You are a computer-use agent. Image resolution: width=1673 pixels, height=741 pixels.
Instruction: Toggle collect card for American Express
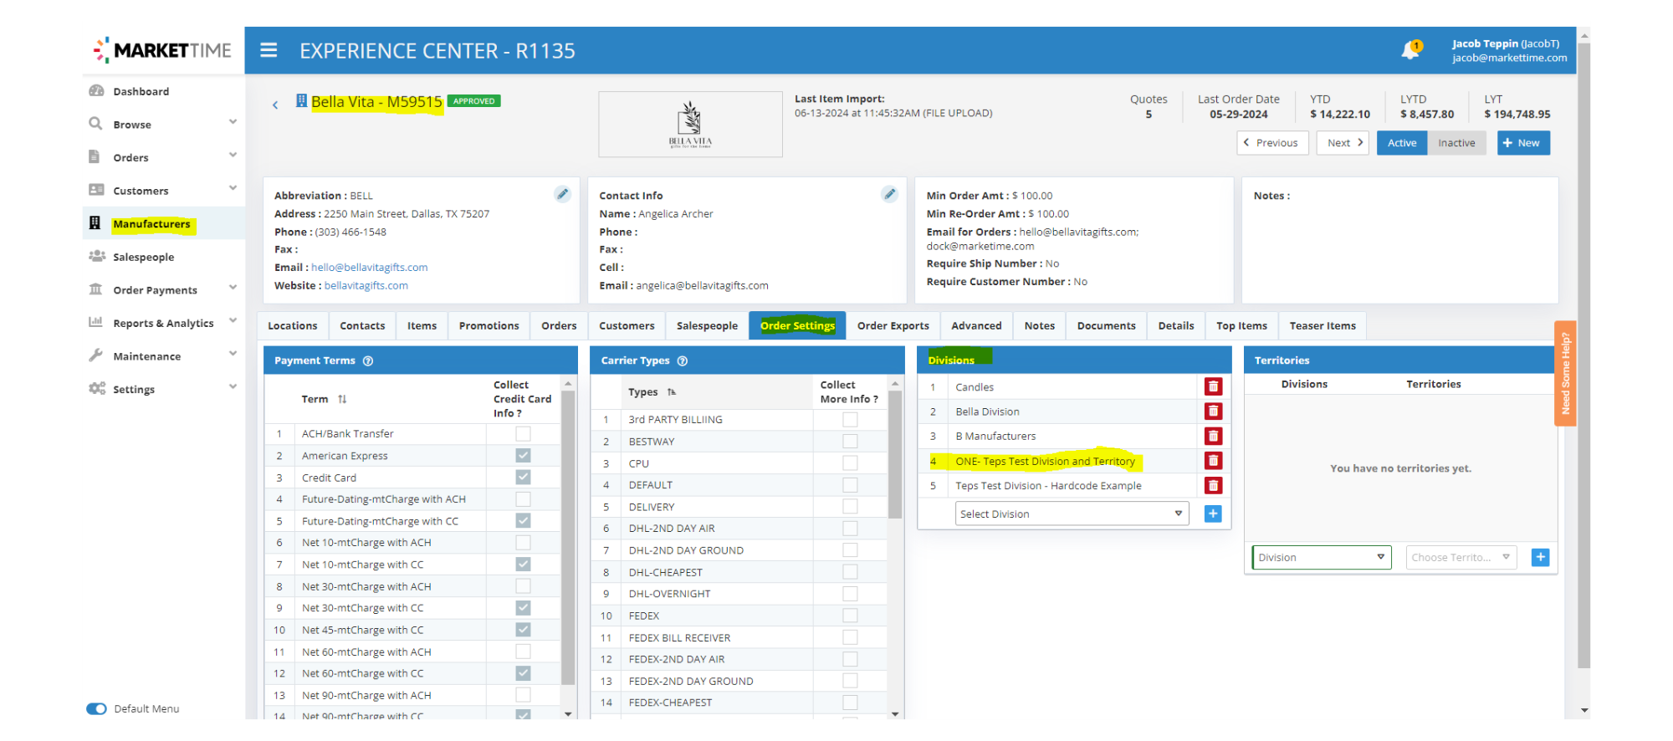(x=523, y=455)
